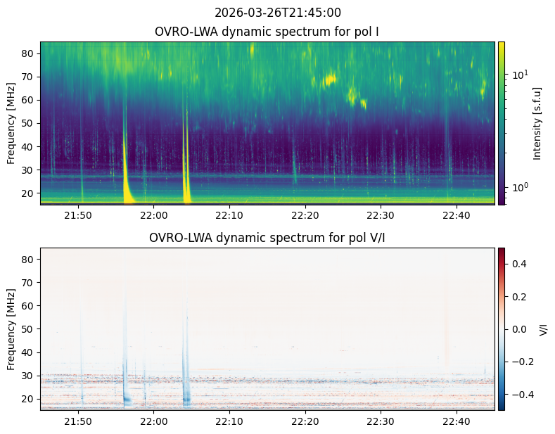Click the 80 MHz tick on upper plot
The width and height of the screenshot is (555, 434).
[x=29, y=53]
